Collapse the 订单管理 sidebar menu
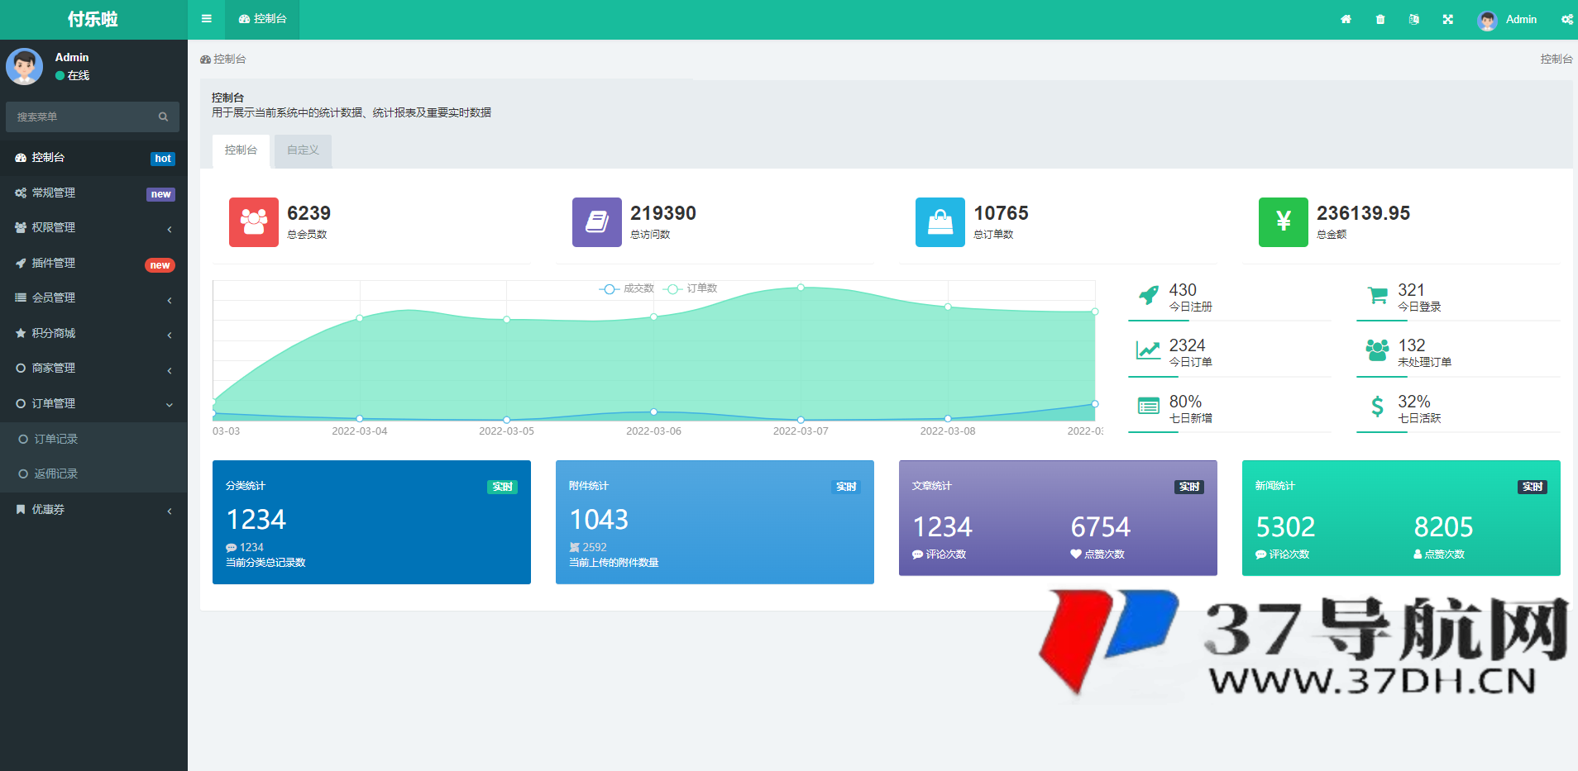Screen dimensions: 1578x771 tap(93, 404)
